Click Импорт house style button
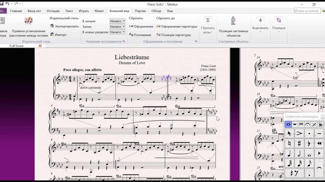The height and width of the screenshot is (182, 325). 58,35
